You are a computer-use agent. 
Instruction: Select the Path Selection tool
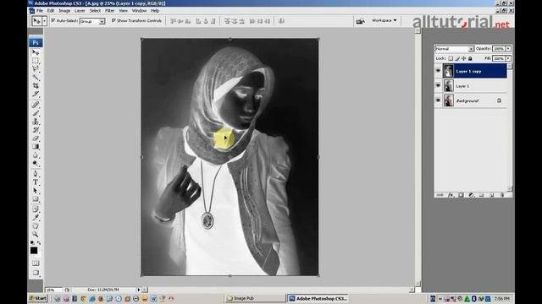(36, 191)
